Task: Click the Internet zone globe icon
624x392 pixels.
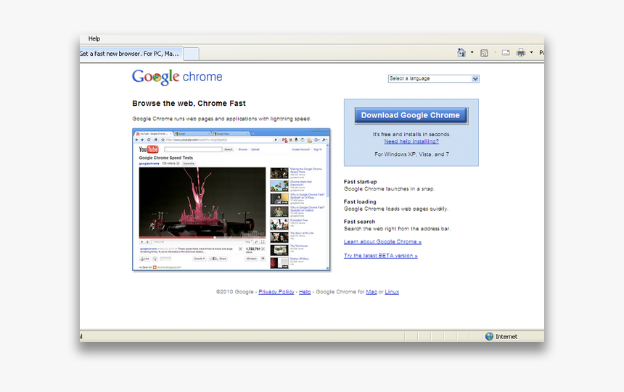Action: 490,336
